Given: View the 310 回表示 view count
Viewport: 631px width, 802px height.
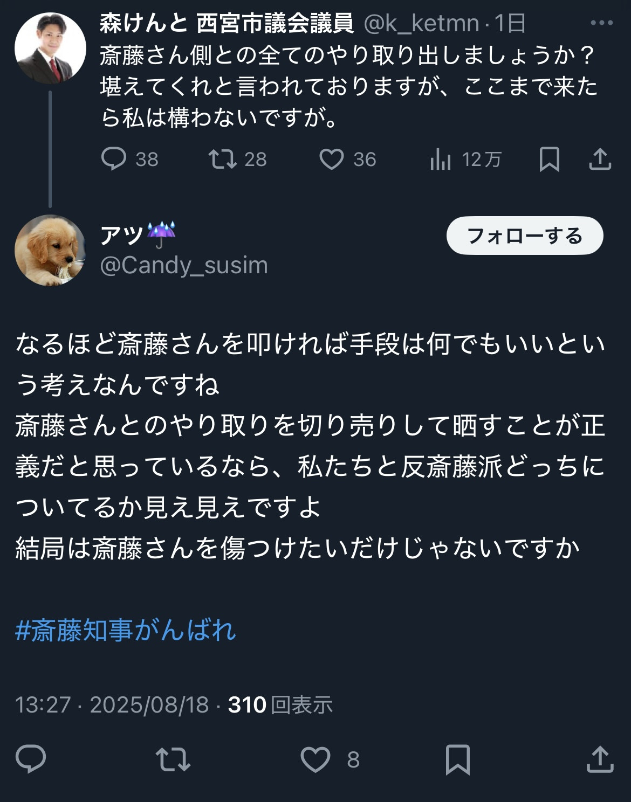Looking at the screenshot, I should 280,704.
